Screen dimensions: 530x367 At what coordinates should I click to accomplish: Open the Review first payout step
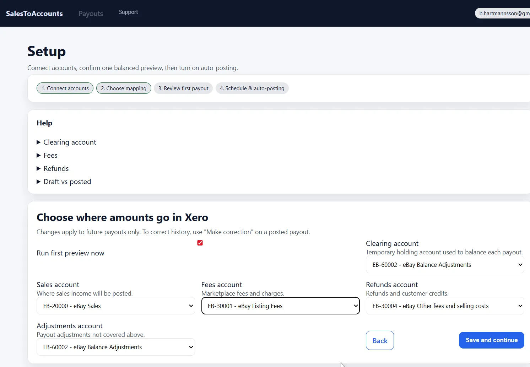click(183, 88)
